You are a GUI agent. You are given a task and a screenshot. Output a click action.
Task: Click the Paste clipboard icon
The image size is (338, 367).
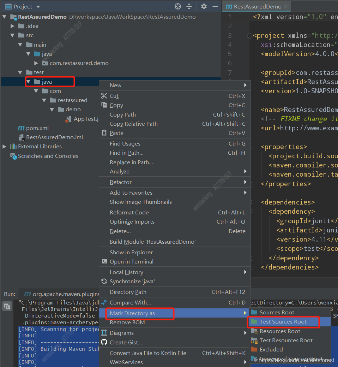coord(104,133)
